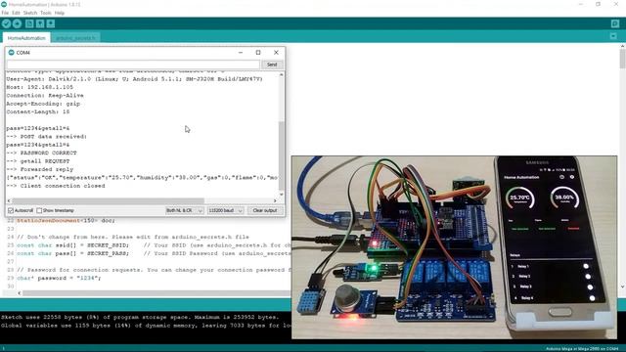
Task: Click the New sketch icon
Action: (x=29, y=23)
